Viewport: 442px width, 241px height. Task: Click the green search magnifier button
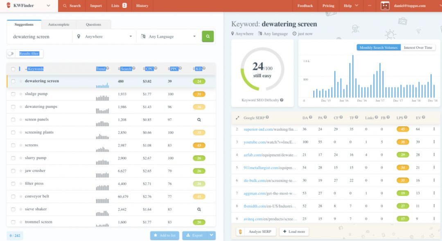[x=207, y=36]
